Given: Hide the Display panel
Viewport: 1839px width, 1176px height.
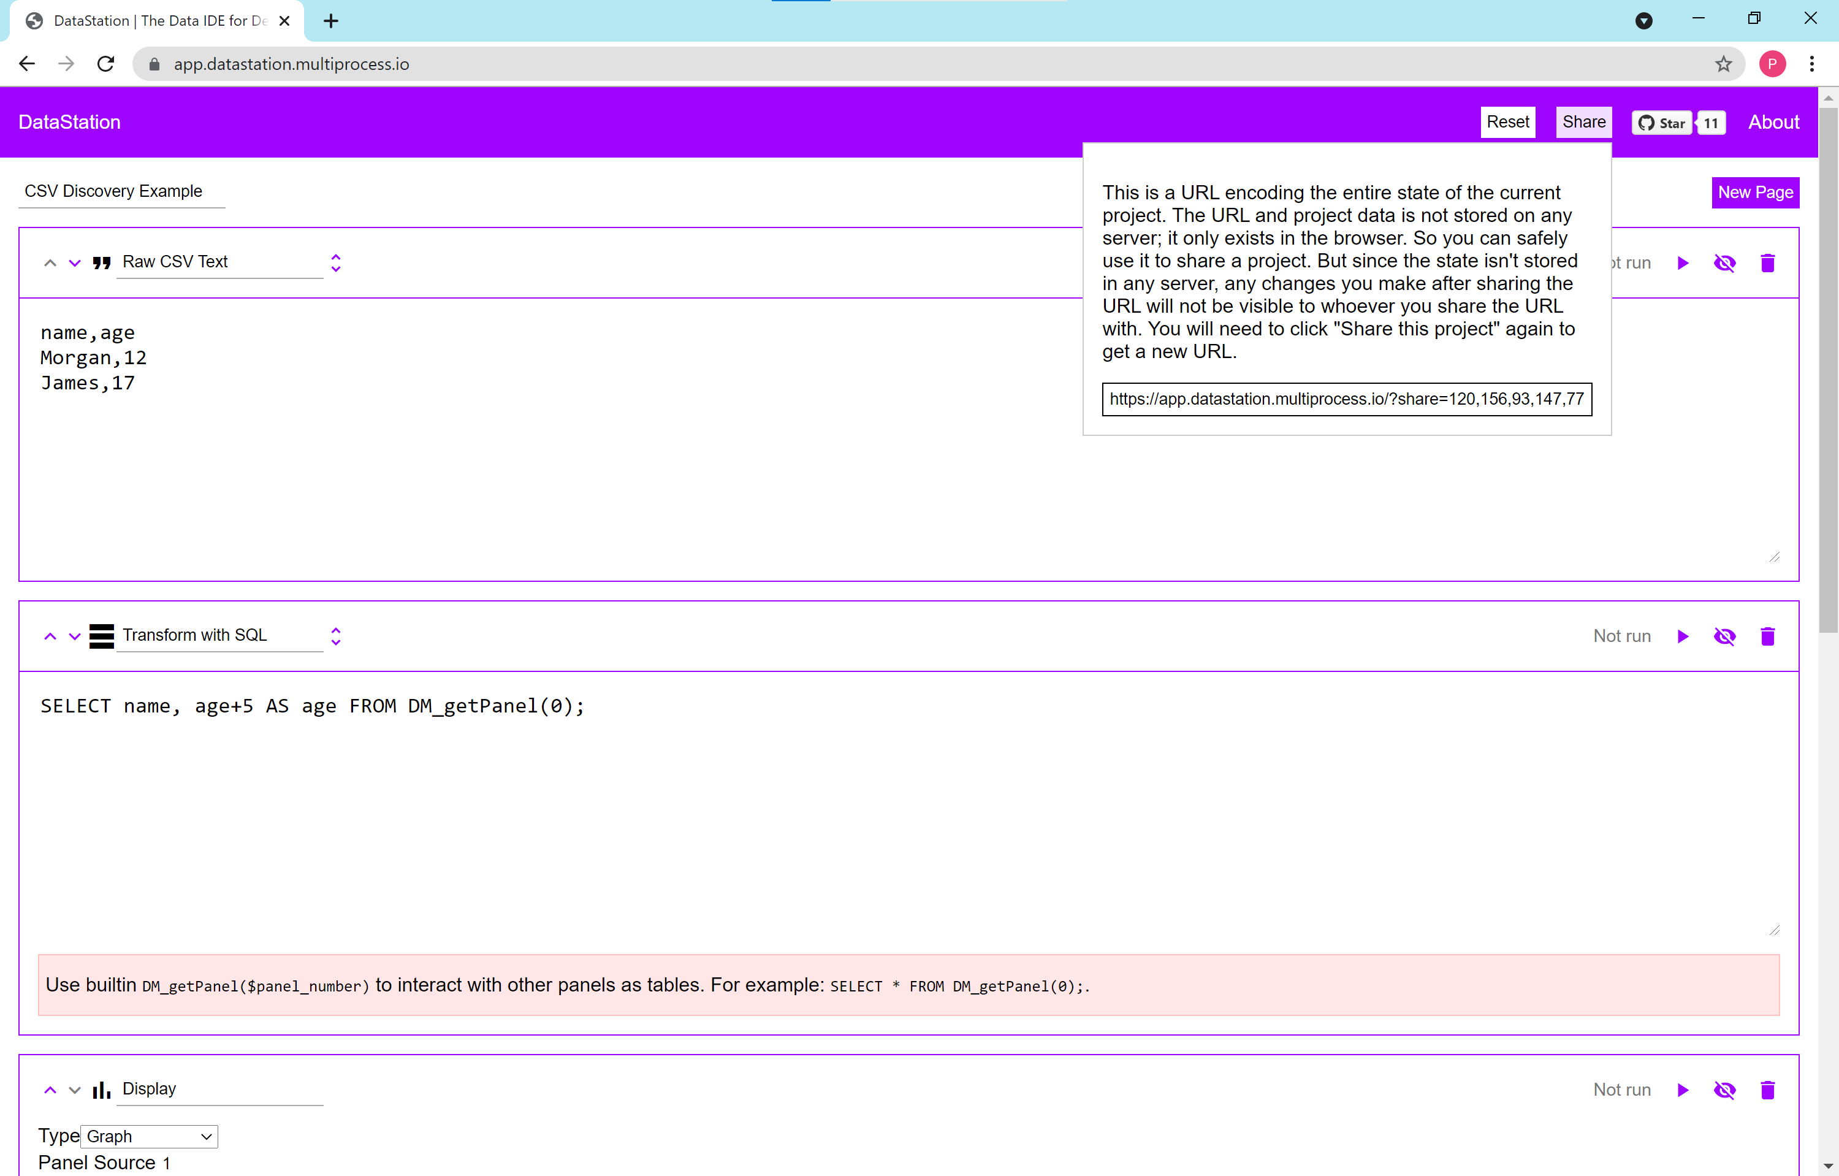Looking at the screenshot, I should tap(1724, 1090).
